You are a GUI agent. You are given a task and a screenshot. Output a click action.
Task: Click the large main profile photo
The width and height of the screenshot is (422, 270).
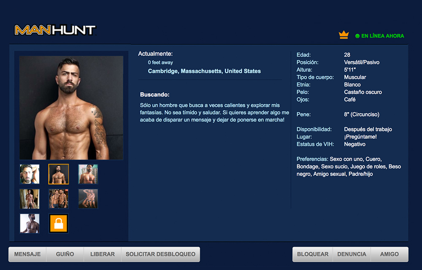click(71, 108)
